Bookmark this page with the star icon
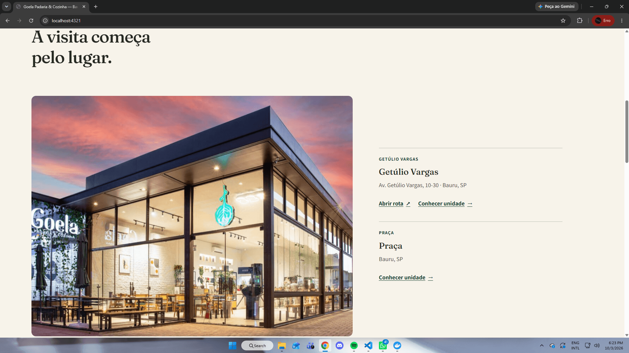This screenshot has width=629, height=353. 563,21
